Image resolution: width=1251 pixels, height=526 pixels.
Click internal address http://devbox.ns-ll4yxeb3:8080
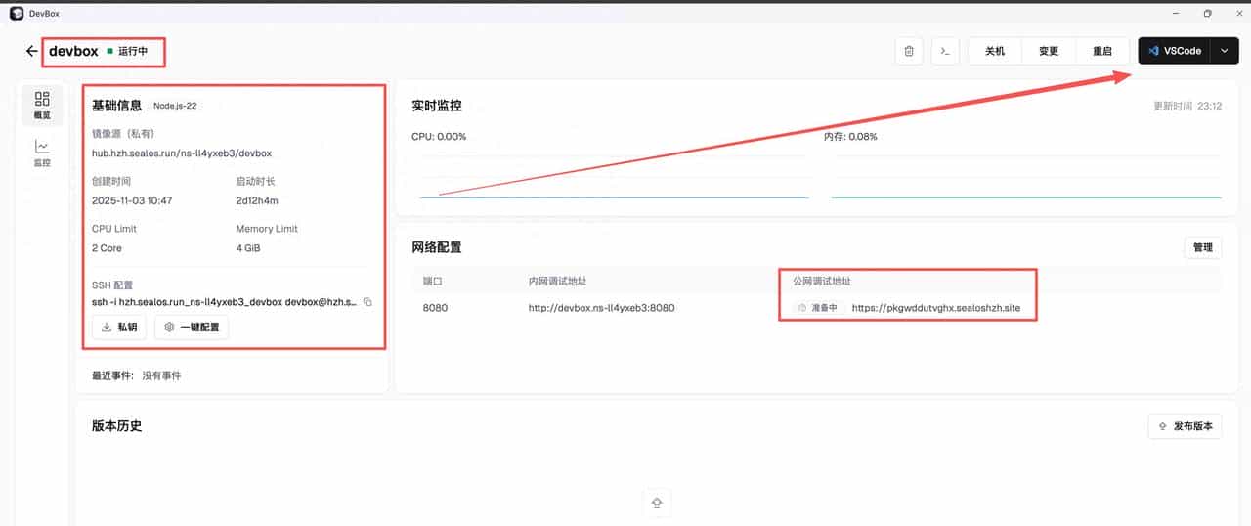601,308
